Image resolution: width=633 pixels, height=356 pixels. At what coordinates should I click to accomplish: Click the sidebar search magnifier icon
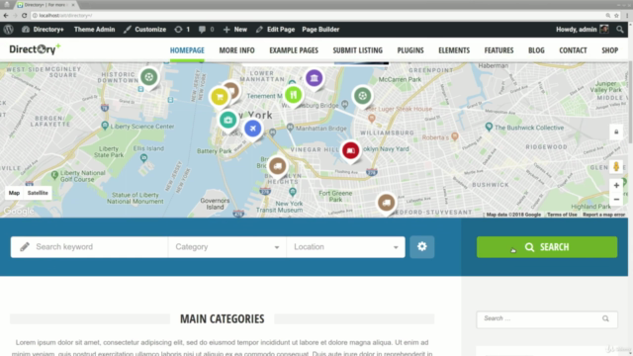pos(605,318)
